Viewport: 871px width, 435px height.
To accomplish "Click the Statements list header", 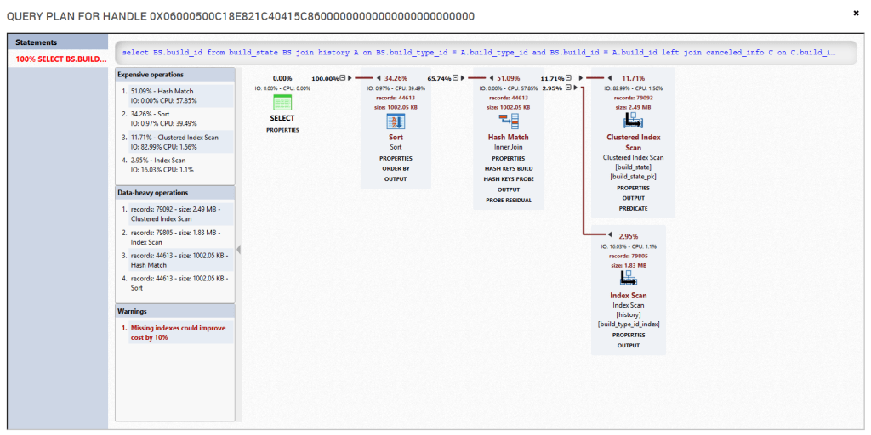I will pyautogui.click(x=58, y=42).
